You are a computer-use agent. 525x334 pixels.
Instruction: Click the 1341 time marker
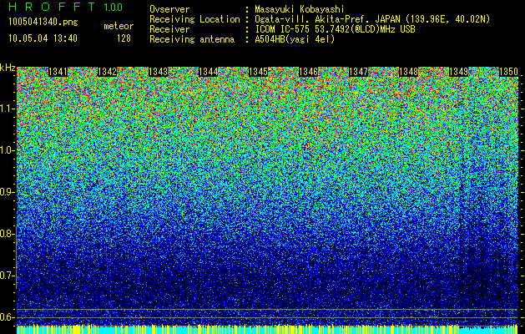(58, 72)
